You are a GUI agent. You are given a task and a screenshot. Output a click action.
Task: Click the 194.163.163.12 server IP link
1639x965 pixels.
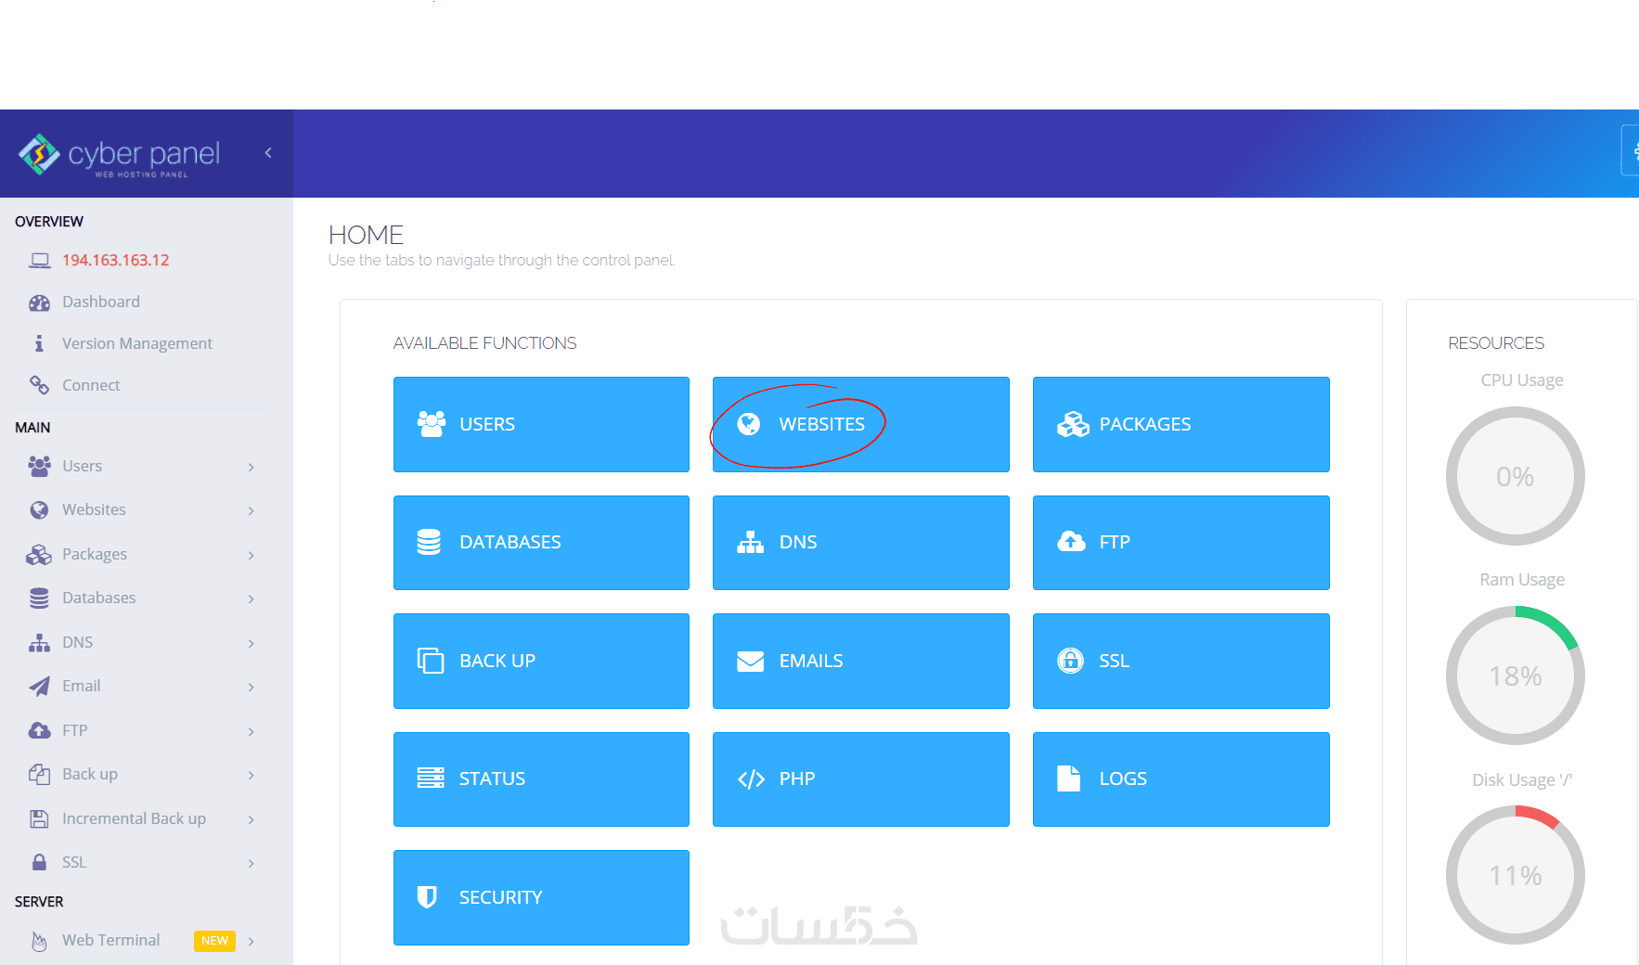116,260
